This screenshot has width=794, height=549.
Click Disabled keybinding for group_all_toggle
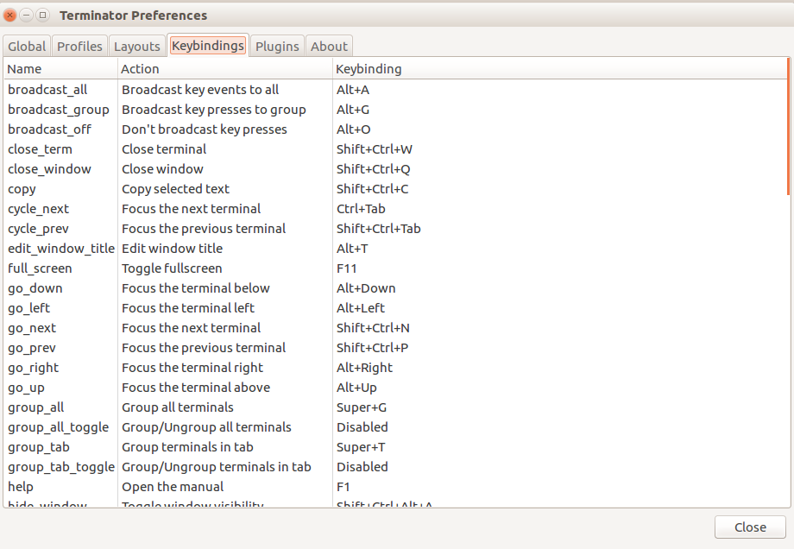pyautogui.click(x=362, y=427)
